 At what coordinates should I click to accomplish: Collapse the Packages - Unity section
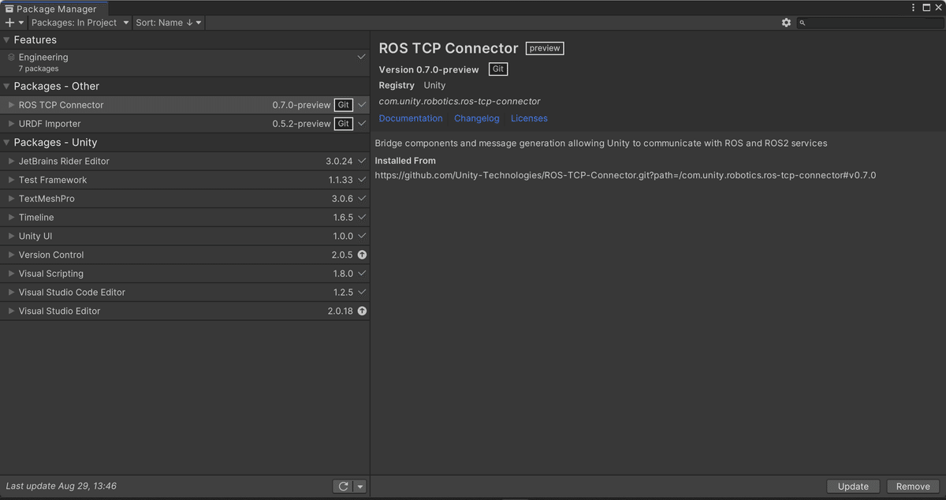coord(7,143)
